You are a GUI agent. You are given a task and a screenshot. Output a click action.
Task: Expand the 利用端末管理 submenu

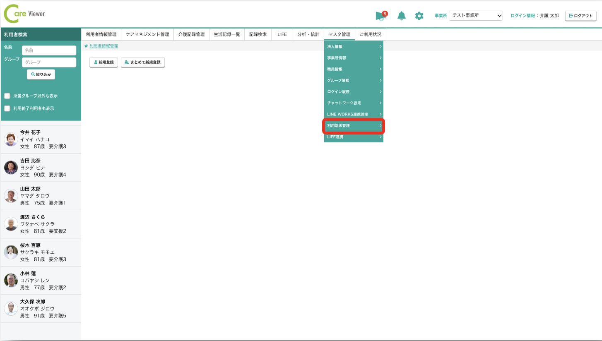[353, 125]
